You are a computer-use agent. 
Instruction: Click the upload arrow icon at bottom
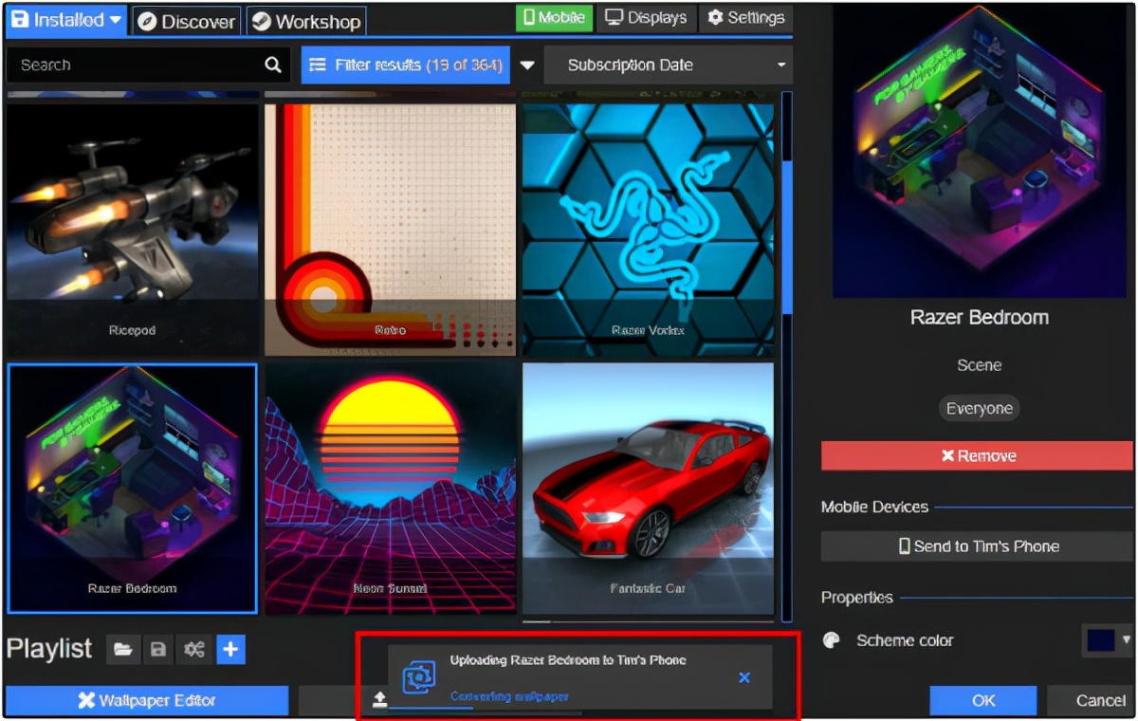click(x=379, y=700)
